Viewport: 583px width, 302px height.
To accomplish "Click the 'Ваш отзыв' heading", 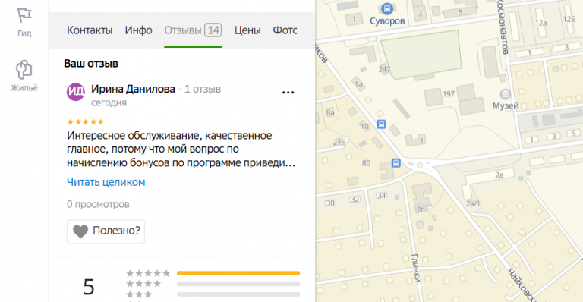I will tap(91, 64).
